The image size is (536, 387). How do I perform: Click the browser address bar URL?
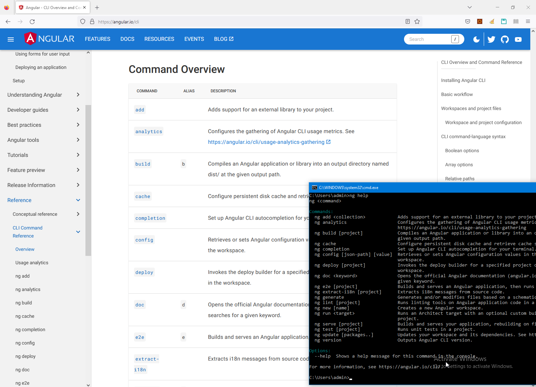click(x=119, y=22)
